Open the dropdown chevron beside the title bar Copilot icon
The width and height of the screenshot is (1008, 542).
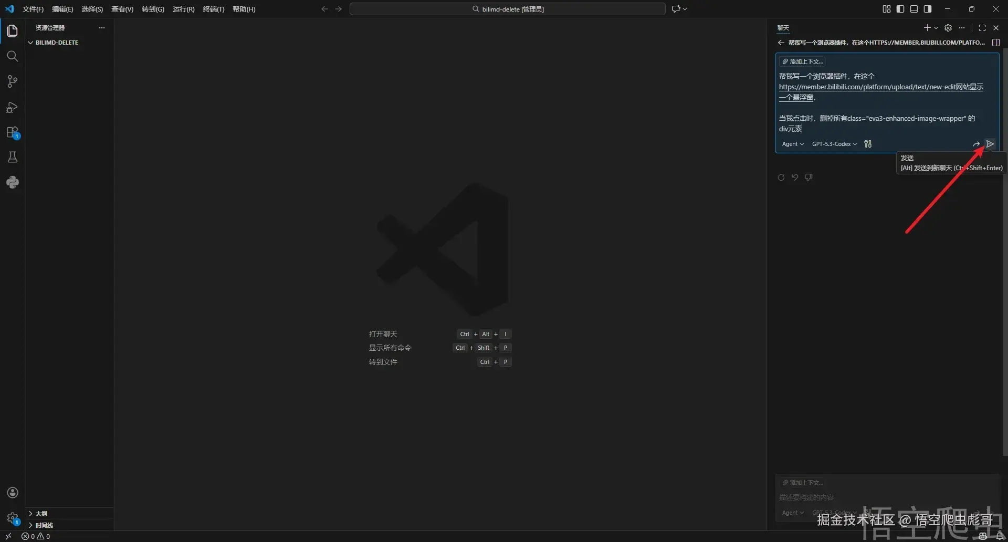click(685, 9)
